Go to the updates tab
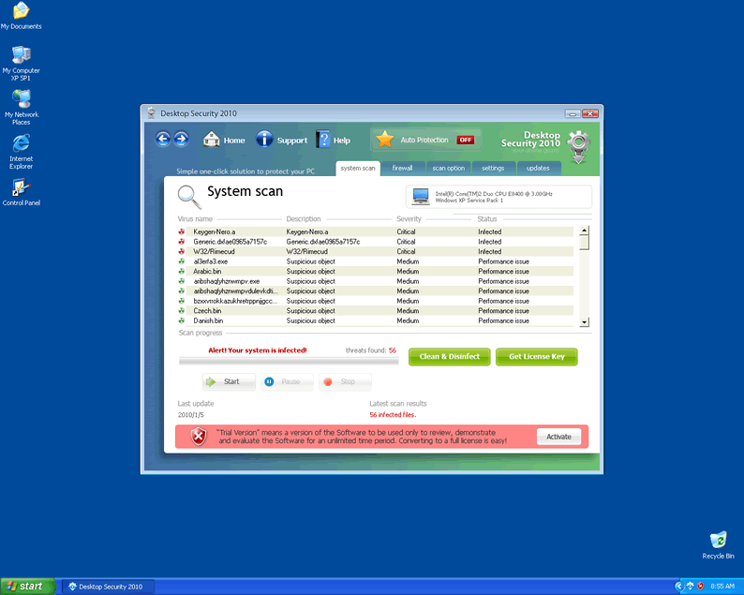 538,169
